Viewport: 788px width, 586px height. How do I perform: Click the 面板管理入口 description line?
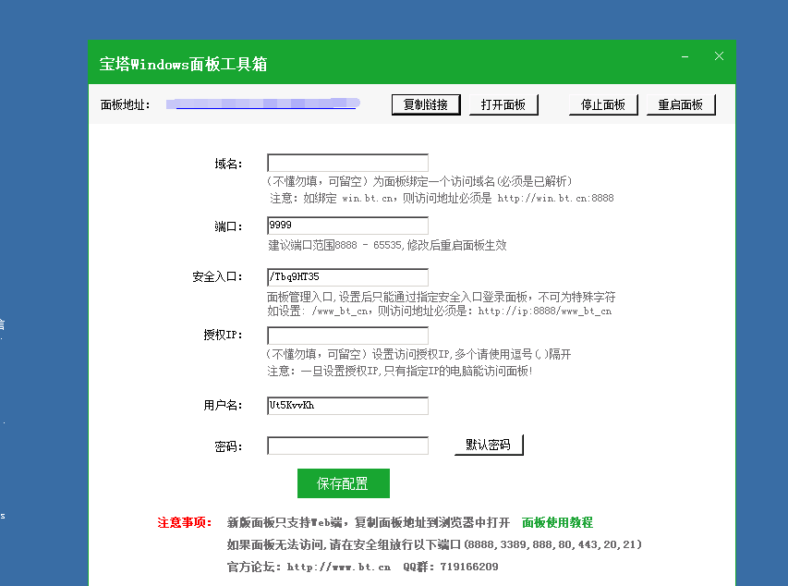[x=442, y=297]
